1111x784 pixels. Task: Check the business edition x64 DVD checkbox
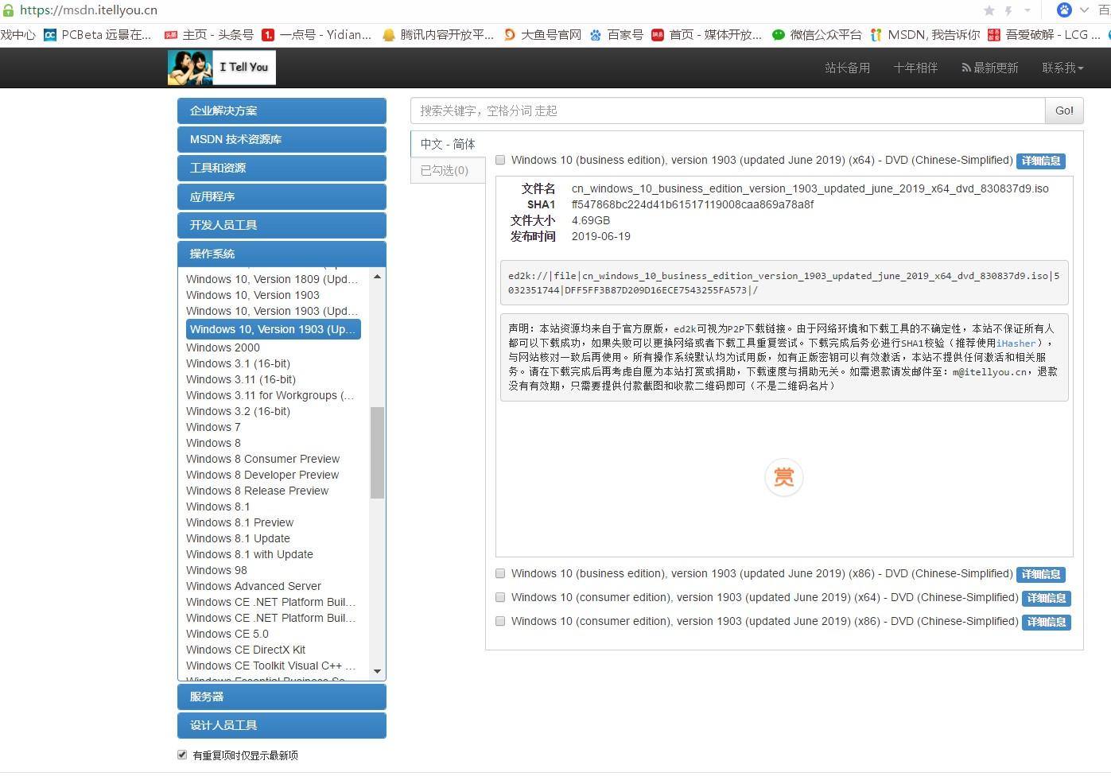[500, 160]
